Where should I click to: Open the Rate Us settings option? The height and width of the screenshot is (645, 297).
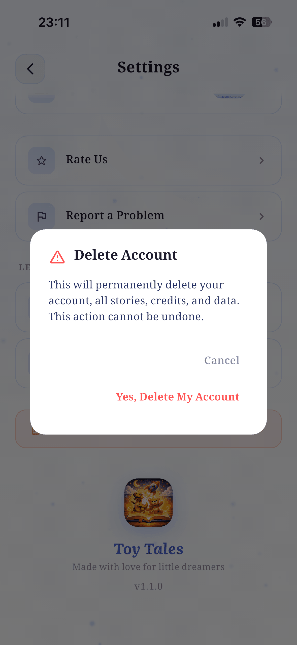pyautogui.click(x=87, y=159)
